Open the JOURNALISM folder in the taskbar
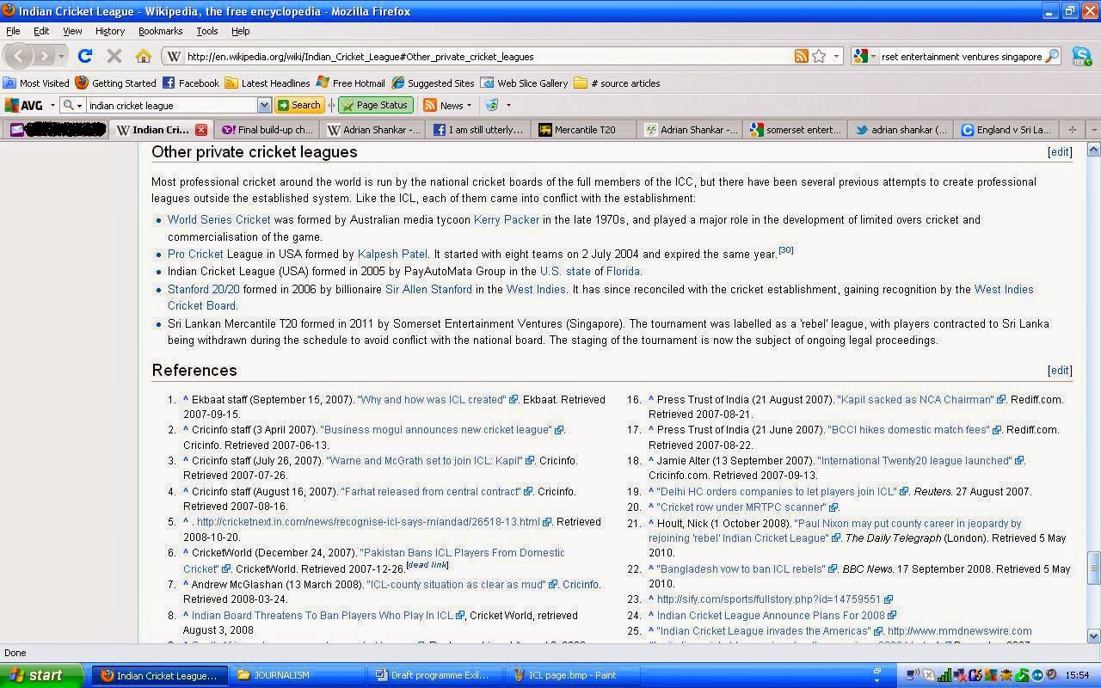 (x=298, y=675)
